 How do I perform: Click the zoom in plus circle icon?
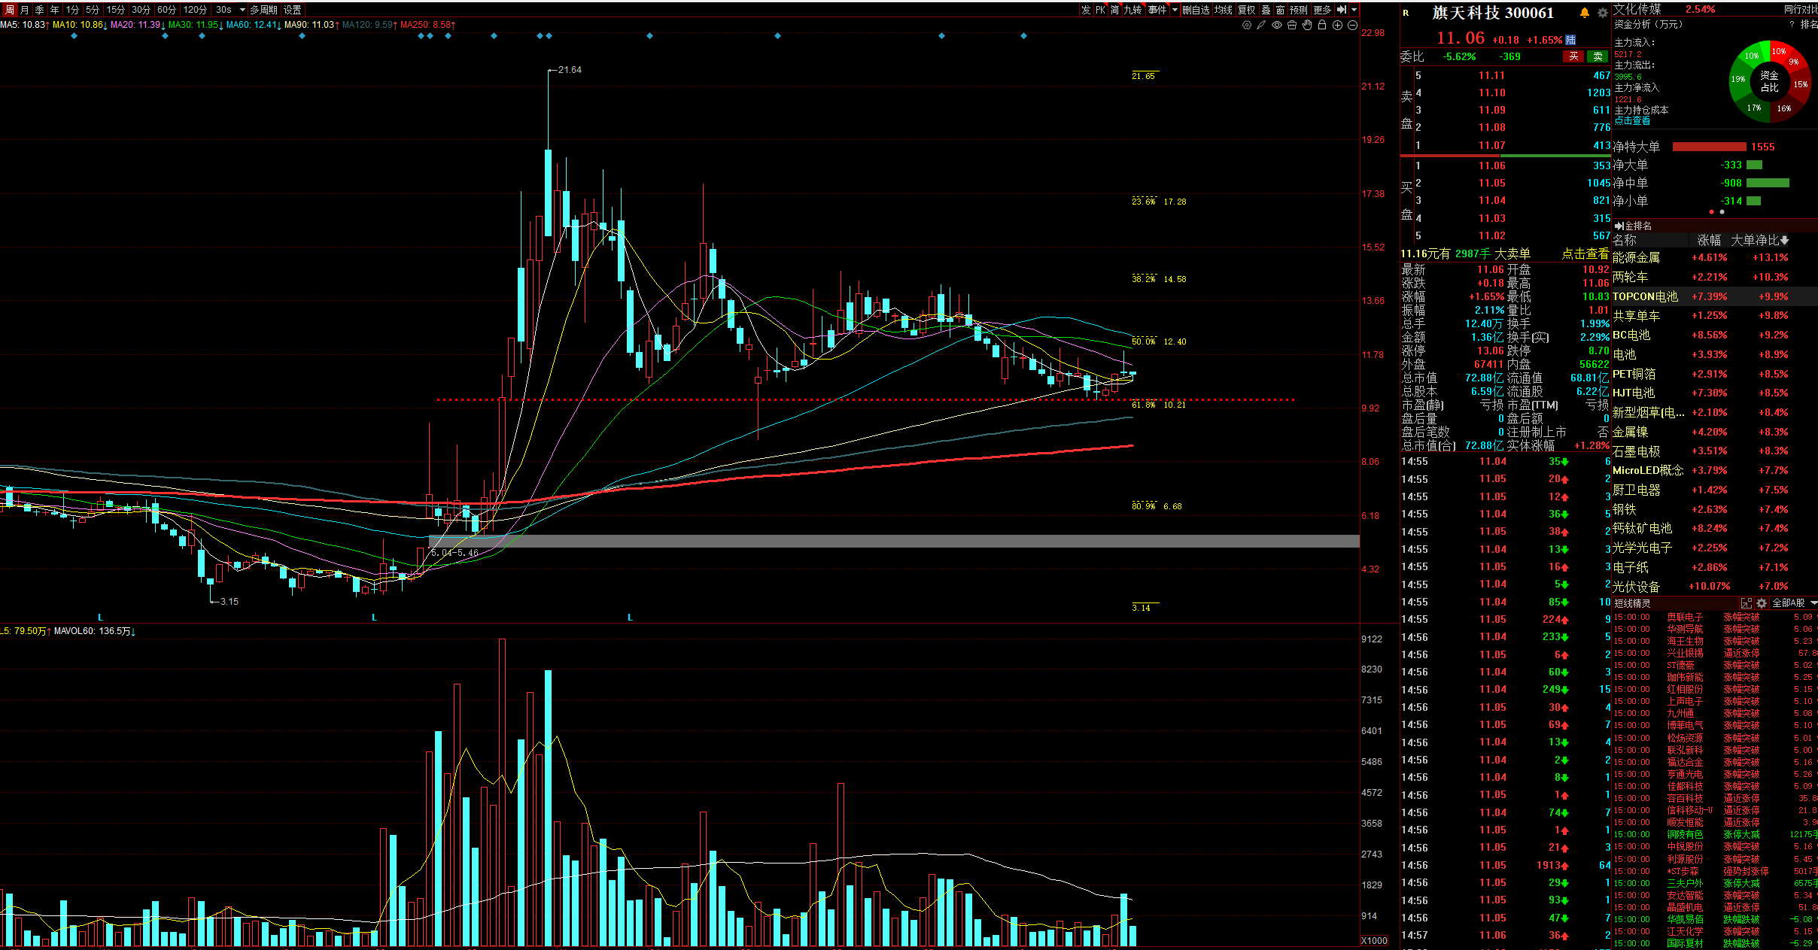click(1337, 25)
